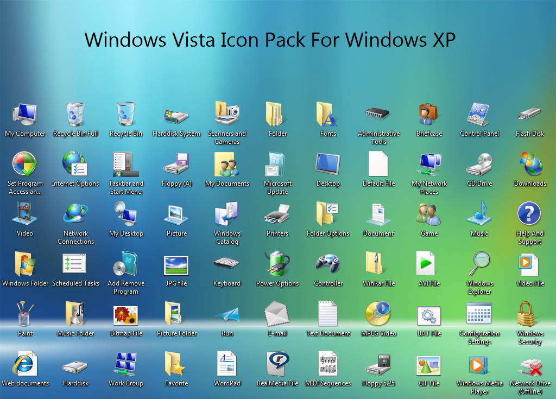This screenshot has width=556, height=399.
Task: Click the Flash Disk icon
Action: pyautogui.click(x=529, y=114)
